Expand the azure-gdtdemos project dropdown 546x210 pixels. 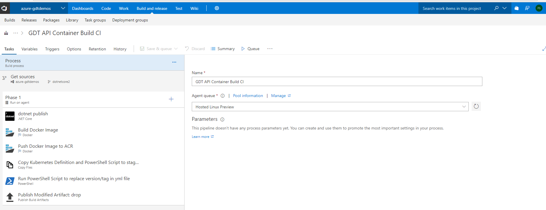coord(63,8)
